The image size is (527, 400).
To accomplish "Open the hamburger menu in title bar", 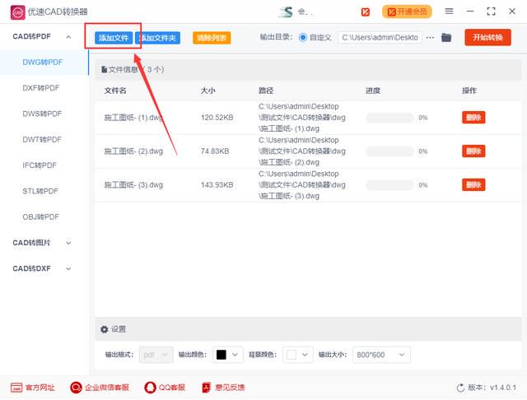I will click(449, 12).
